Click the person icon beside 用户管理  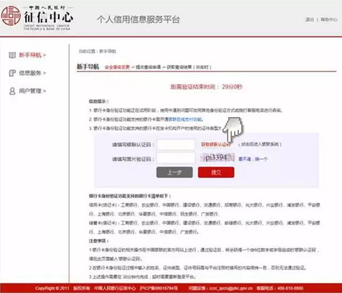12,91
